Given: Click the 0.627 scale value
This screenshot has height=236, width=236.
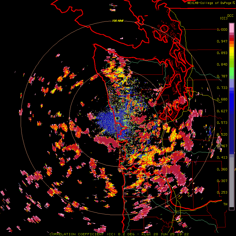Looking at the screenshot, I should [x=222, y=111].
